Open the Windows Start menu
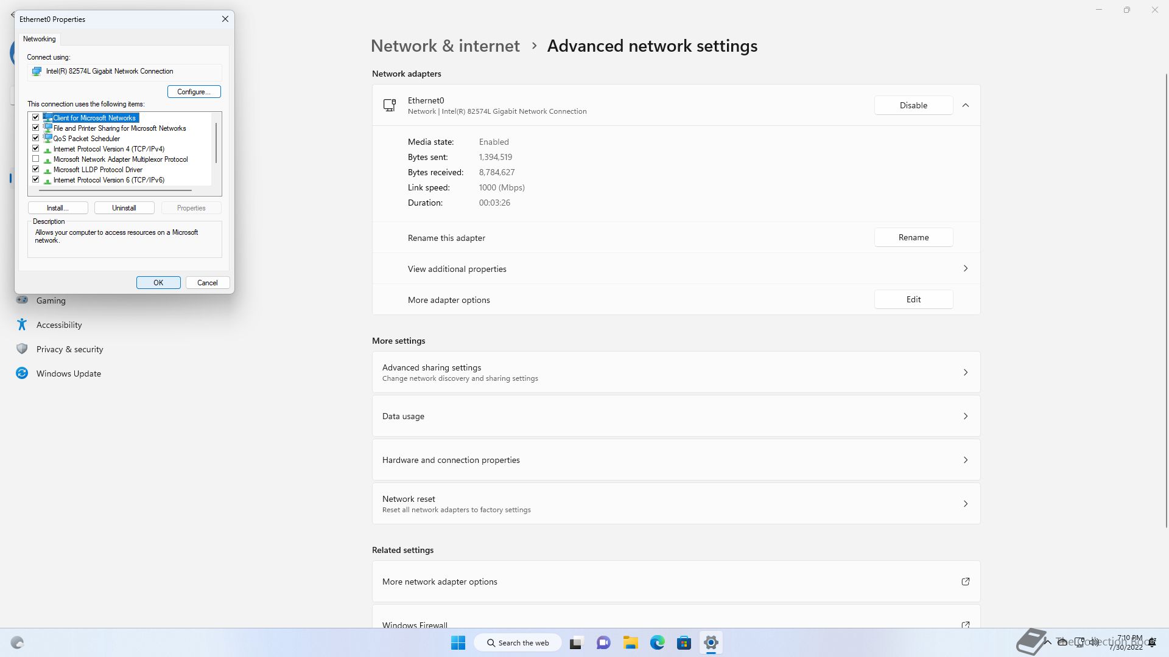The image size is (1169, 657). [x=458, y=642]
